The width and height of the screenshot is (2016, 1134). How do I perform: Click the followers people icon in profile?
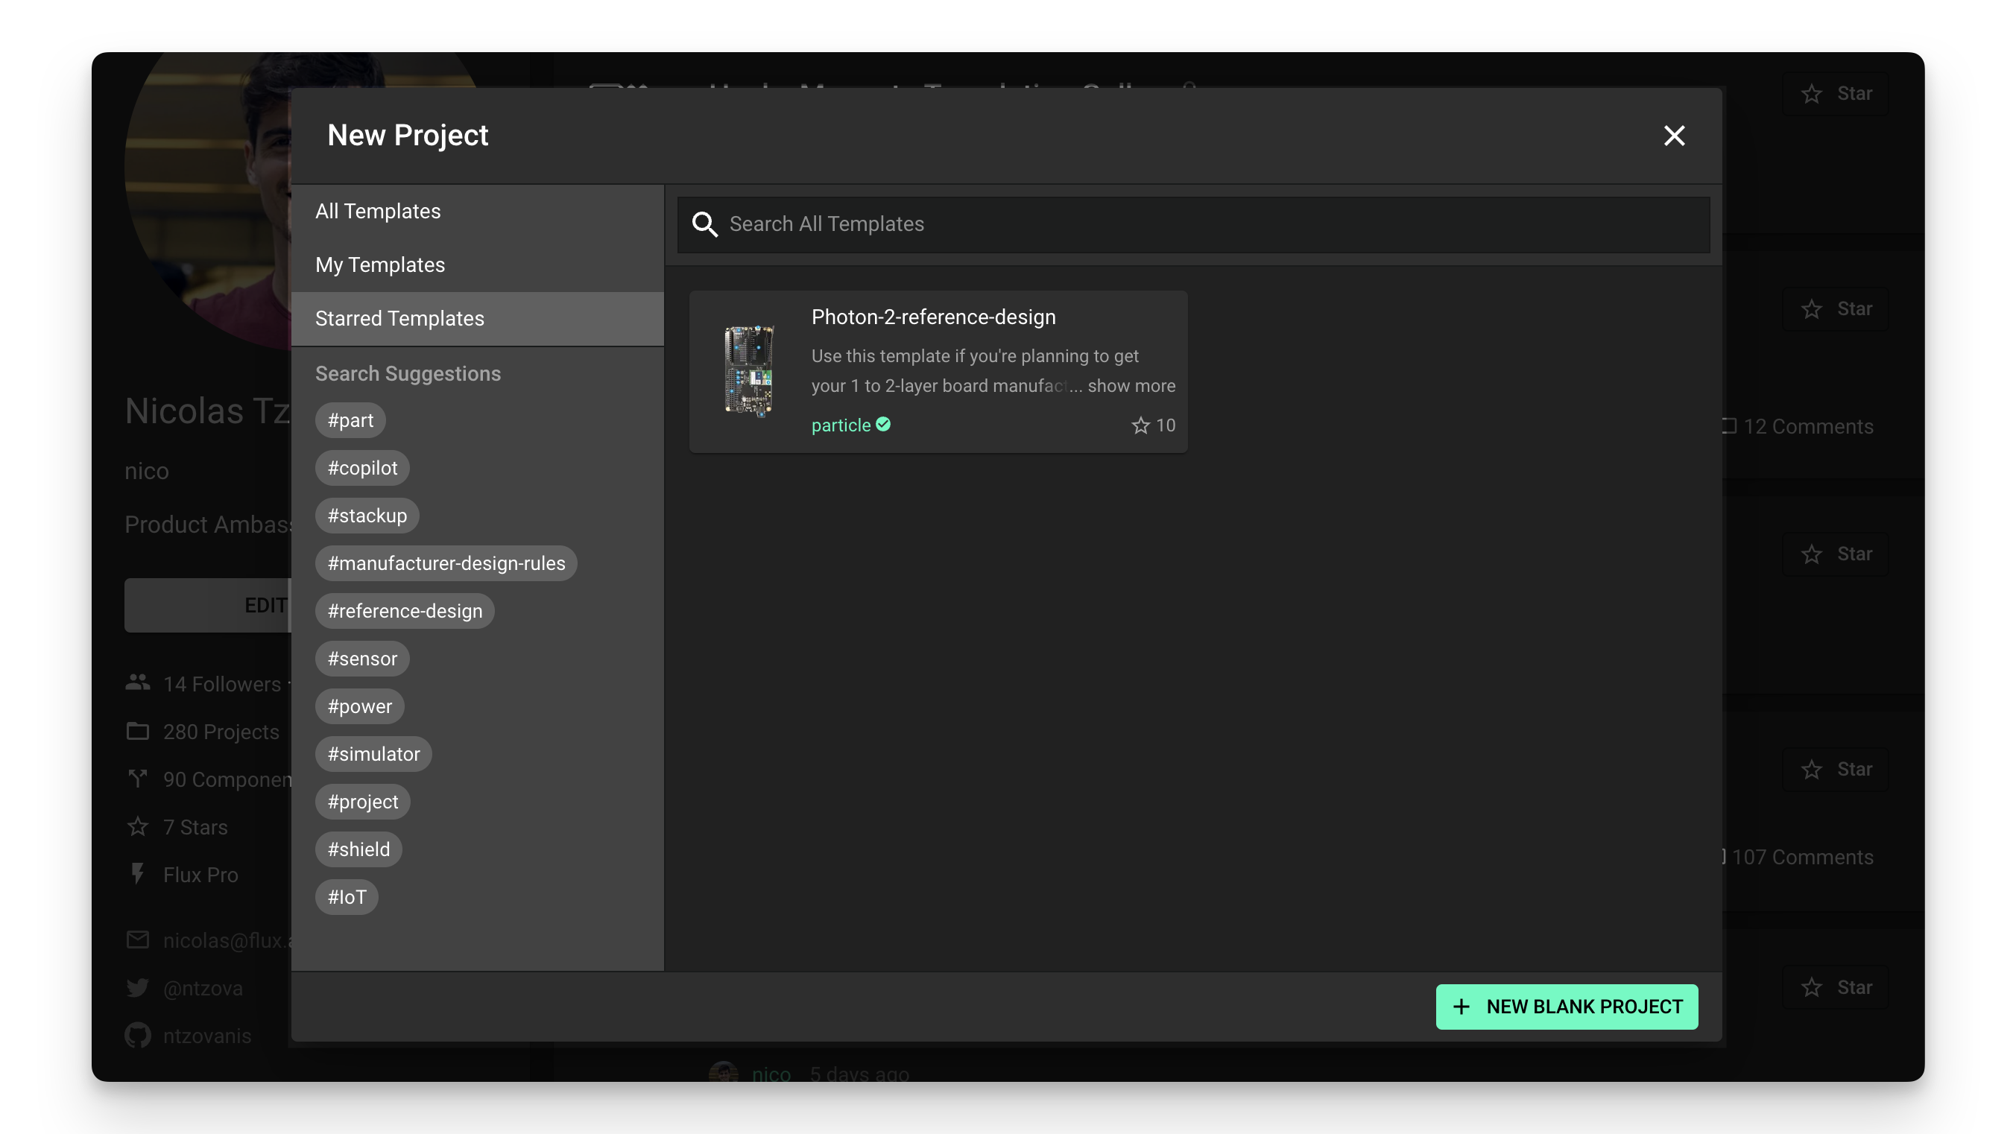[x=138, y=683]
